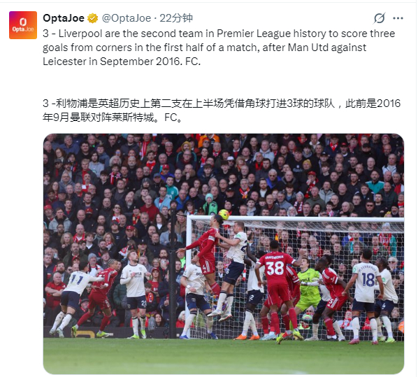The width and height of the screenshot is (418, 377).
Task: Click the white goal crossbar in photo
Action: click(x=295, y=220)
